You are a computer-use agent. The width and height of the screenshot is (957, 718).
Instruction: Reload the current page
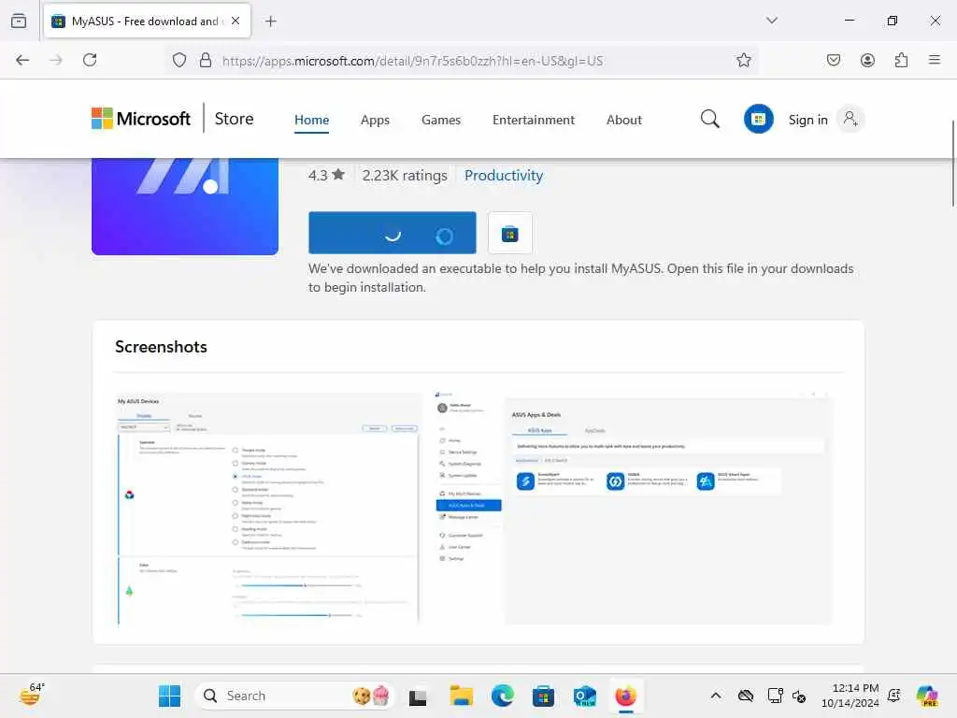click(90, 60)
